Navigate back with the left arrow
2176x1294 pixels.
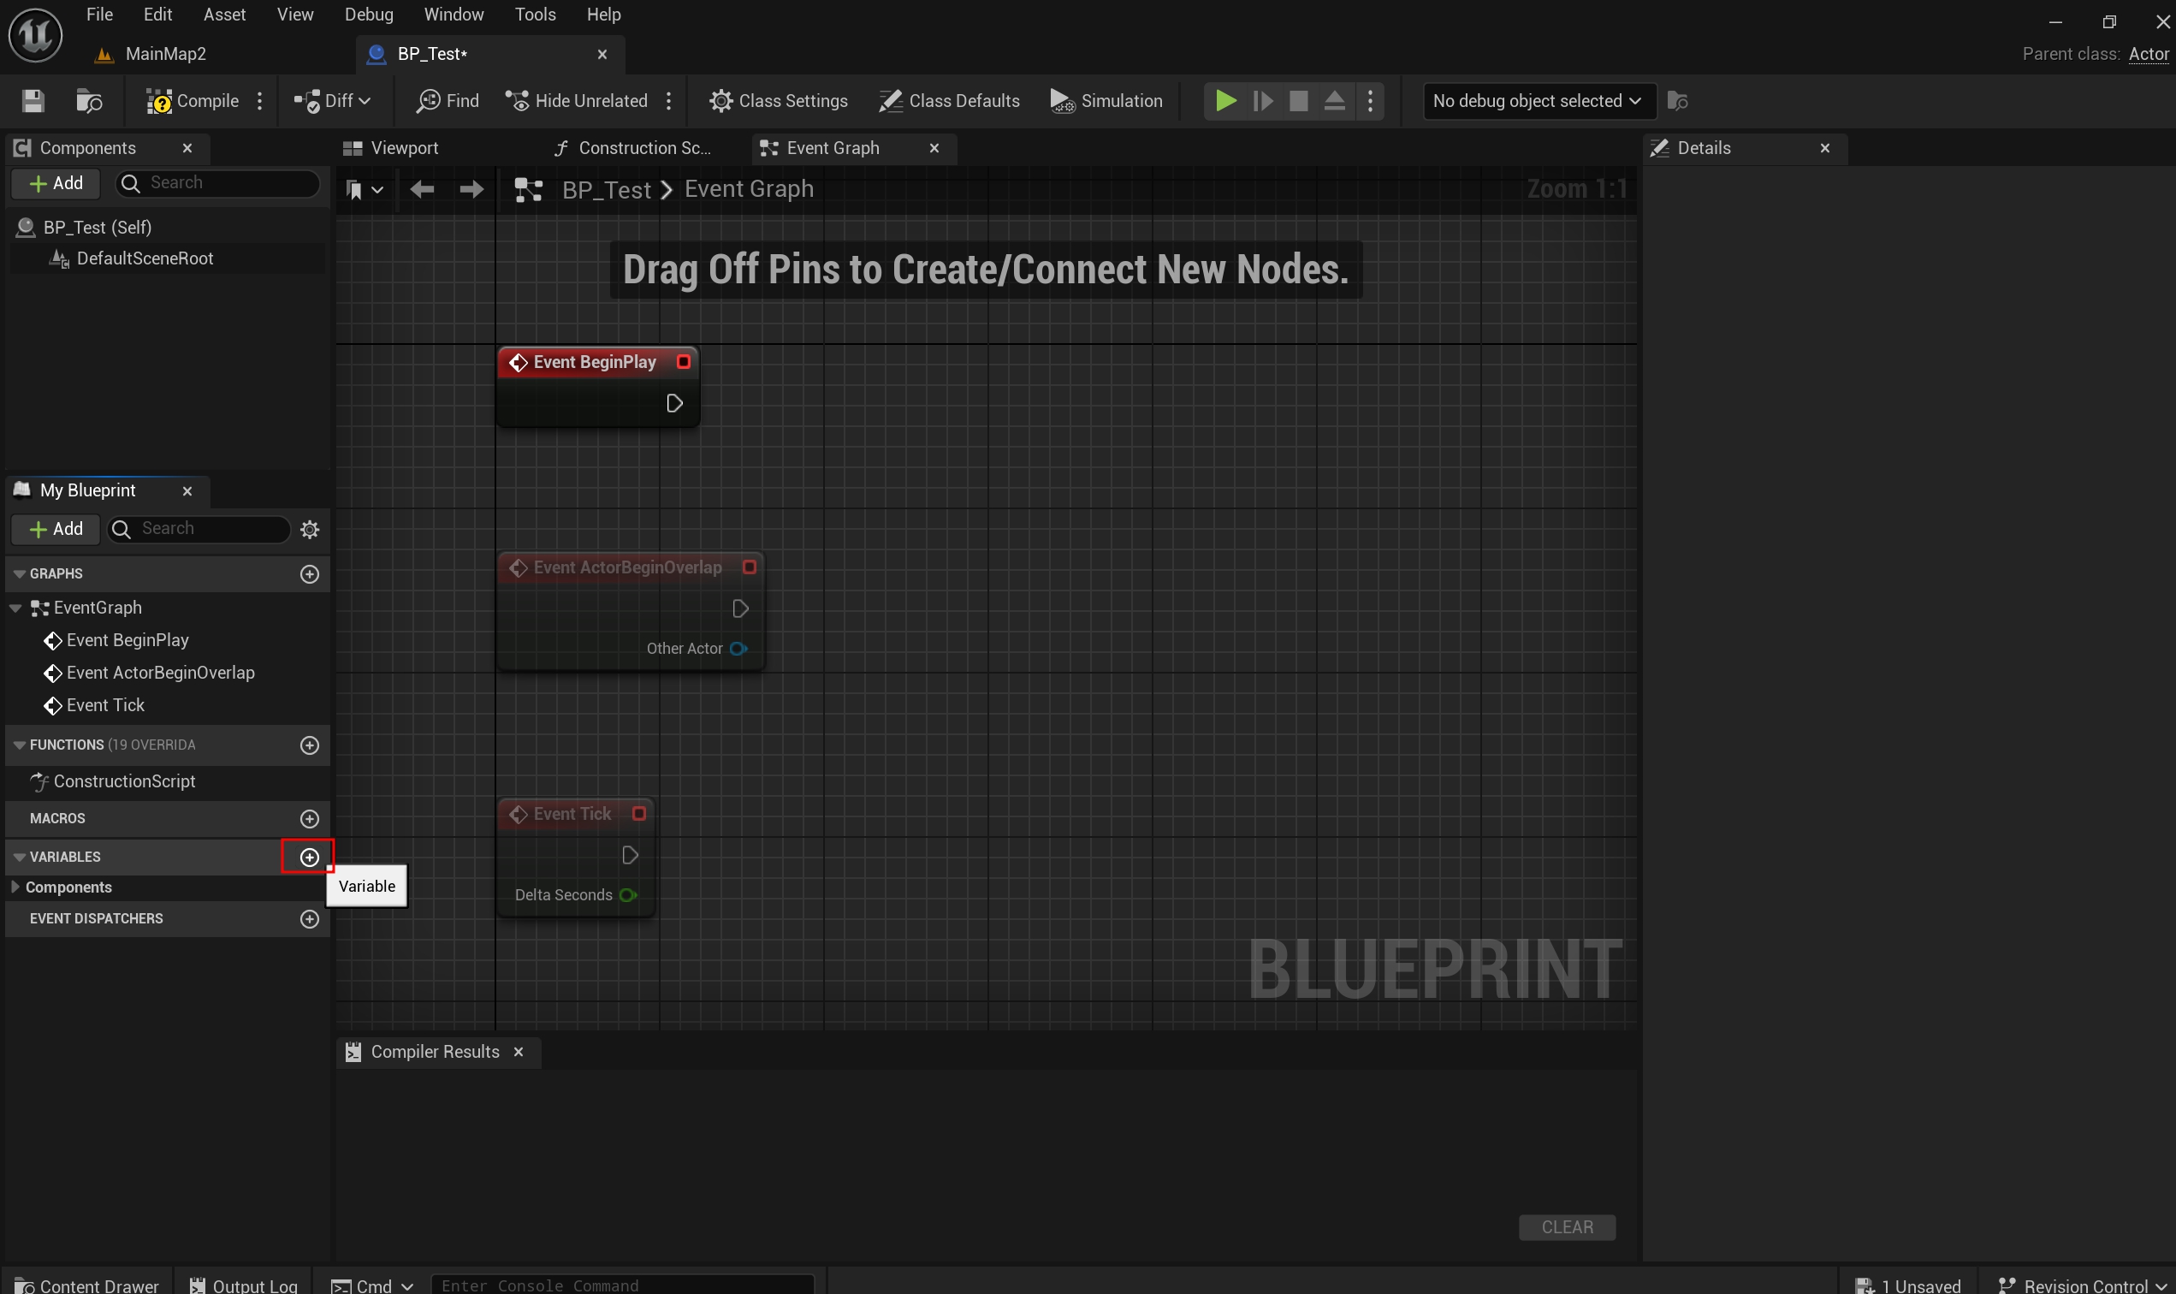[422, 189]
